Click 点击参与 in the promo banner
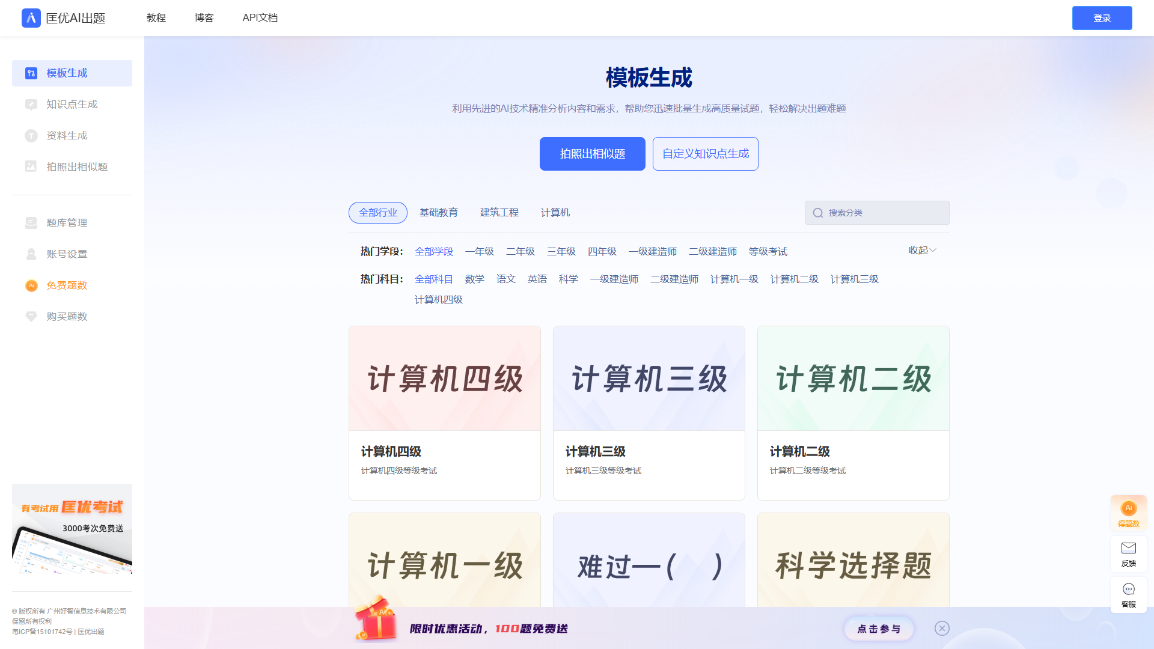Viewport: 1154px width, 649px height. coord(879,629)
